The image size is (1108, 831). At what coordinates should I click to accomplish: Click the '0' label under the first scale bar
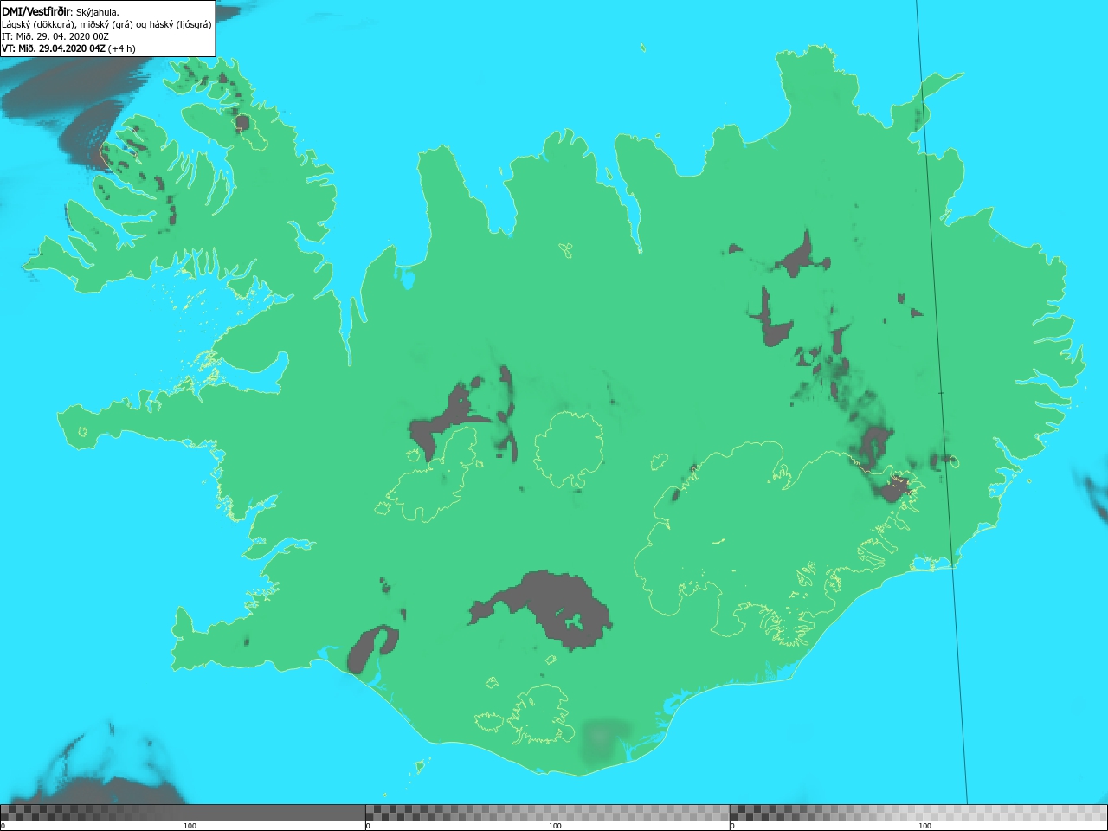(x=3, y=826)
